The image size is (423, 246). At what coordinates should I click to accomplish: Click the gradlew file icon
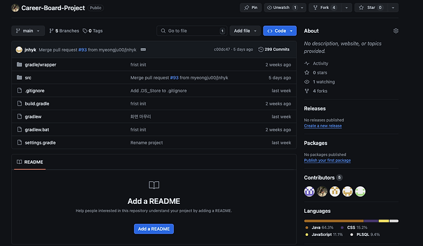tap(19, 117)
